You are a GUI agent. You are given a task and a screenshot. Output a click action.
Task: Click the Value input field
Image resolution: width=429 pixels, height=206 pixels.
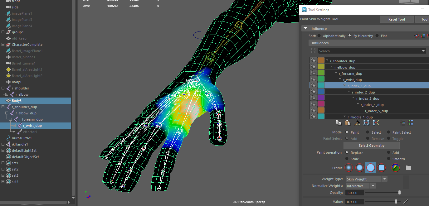click(355, 202)
